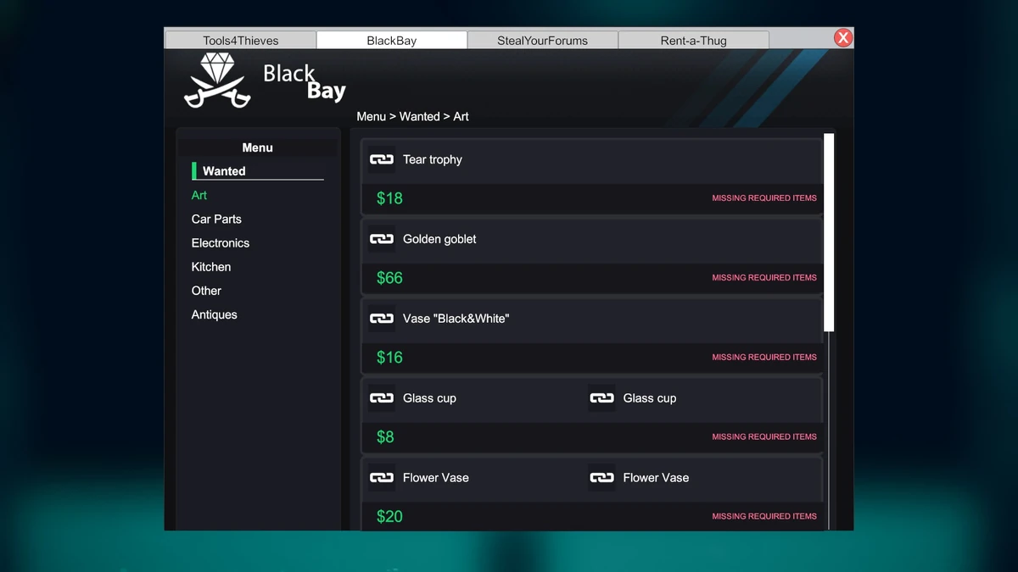Close the browser window with red X
Image resolution: width=1018 pixels, height=572 pixels.
point(842,37)
